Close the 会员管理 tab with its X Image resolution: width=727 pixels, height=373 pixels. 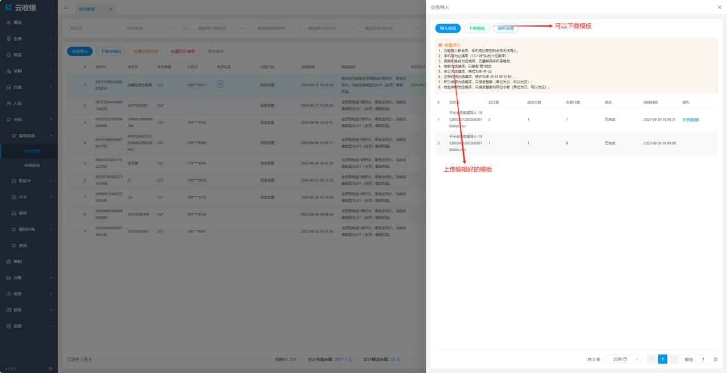111,9
